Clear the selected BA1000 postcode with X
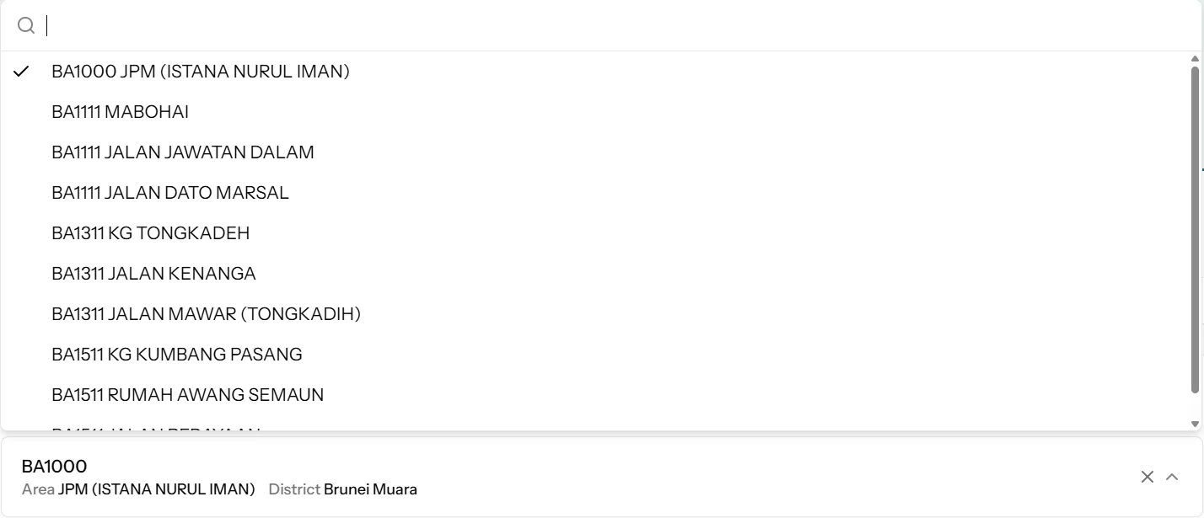 pyautogui.click(x=1147, y=478)
